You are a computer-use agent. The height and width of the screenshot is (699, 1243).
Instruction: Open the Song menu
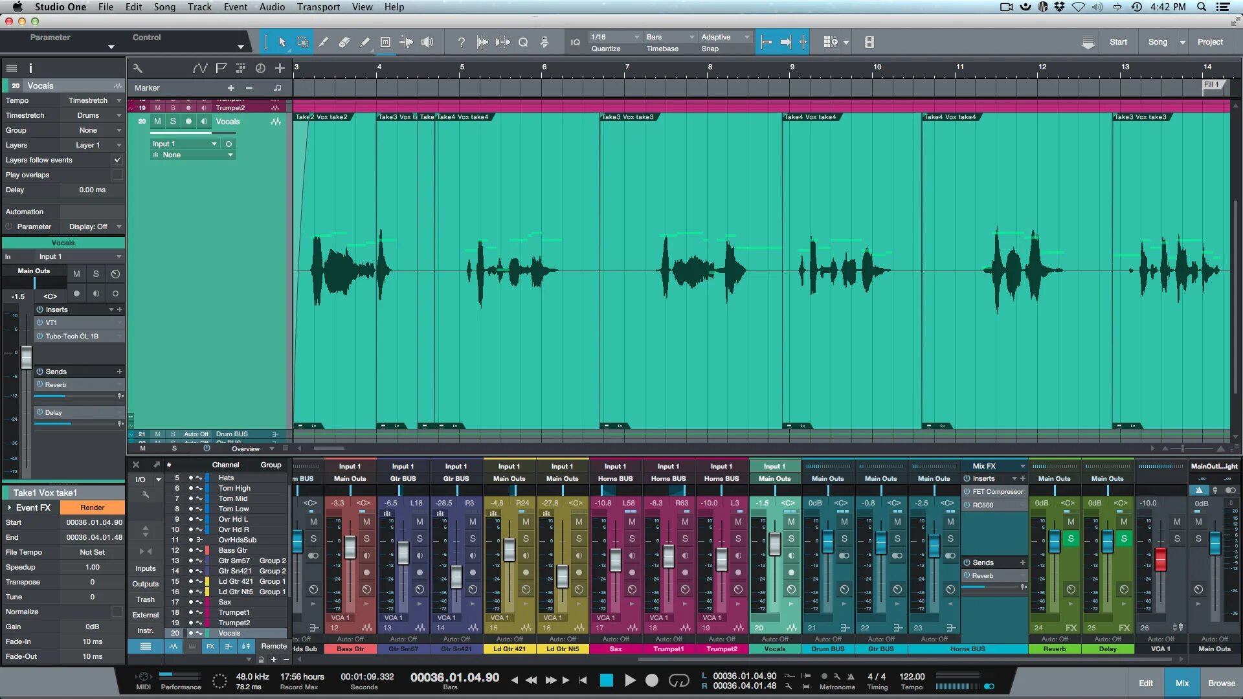coord(164,7)
